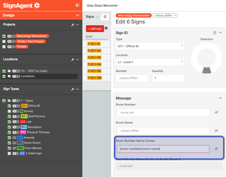226x177 pixels.
Task: Toggle the sidebar collapse icon beside SignAgent logo
Action: [x=78, y=5]
